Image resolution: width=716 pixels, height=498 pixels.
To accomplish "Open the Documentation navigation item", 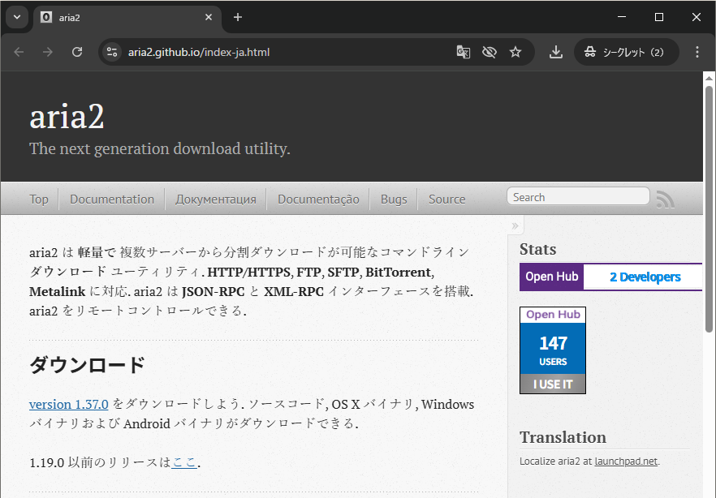I will (x=112, y=200).
